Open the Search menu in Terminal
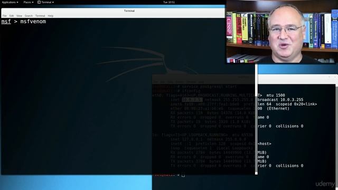Viewport: 338px width, 190px height. pos(29,16)
